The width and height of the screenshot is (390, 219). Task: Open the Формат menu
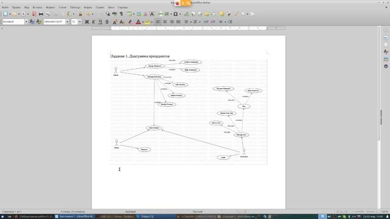coord(50,7)
